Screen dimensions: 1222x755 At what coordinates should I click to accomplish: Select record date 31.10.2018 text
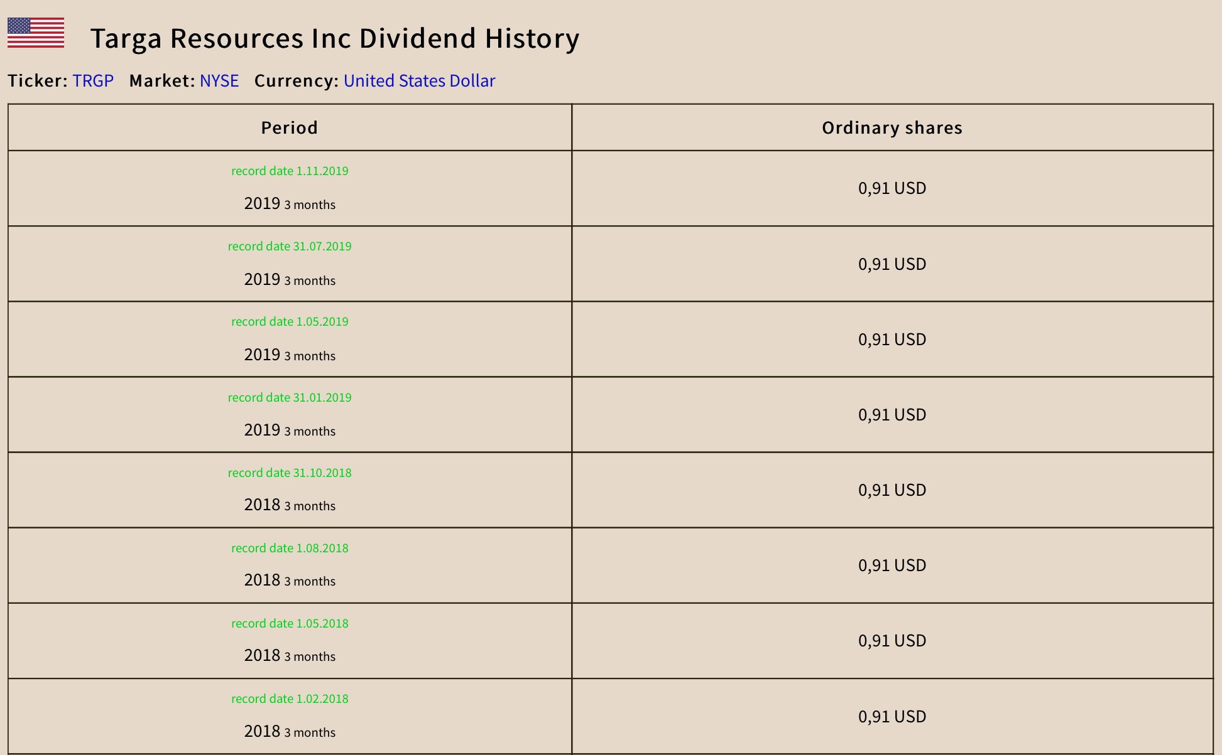(x=290, y=473)
